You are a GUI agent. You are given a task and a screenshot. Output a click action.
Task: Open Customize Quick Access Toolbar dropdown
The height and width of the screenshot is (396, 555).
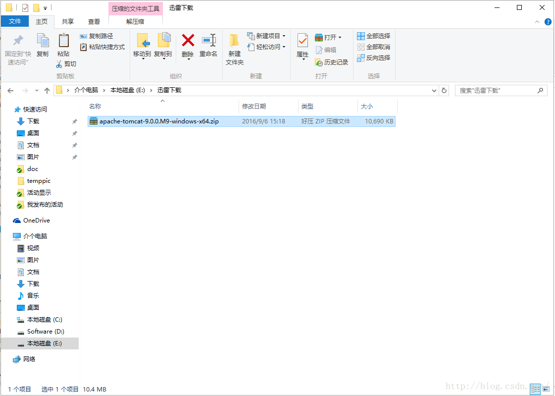click(x=46, y=8)
